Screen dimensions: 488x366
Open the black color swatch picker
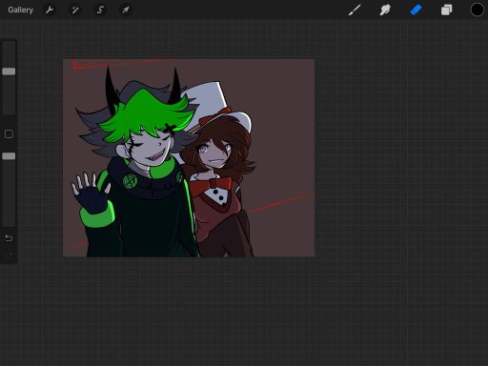(477, 10)
